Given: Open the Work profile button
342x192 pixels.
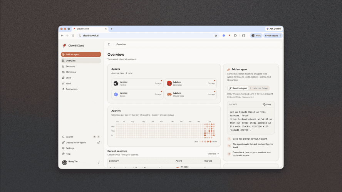Looking at the screenshot, I should 256,35.
